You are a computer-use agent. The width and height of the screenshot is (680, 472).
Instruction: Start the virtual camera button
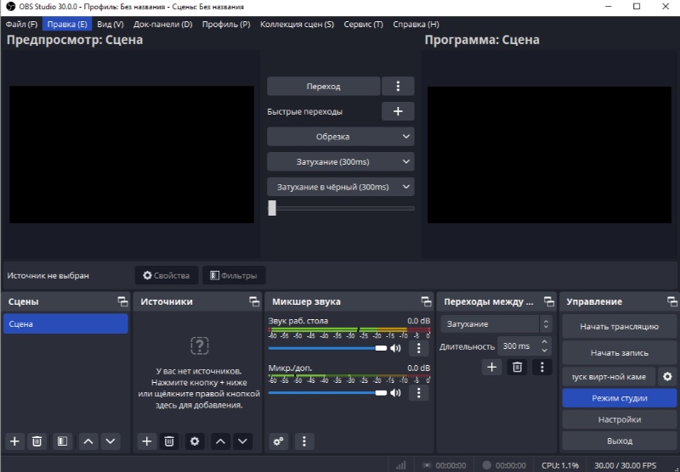[x=609, y=376]
